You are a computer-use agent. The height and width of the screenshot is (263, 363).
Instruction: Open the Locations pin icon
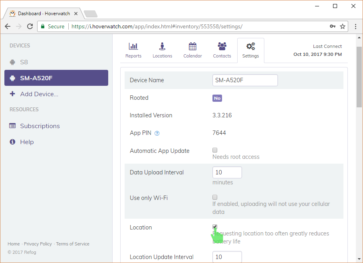coord(162,46)
